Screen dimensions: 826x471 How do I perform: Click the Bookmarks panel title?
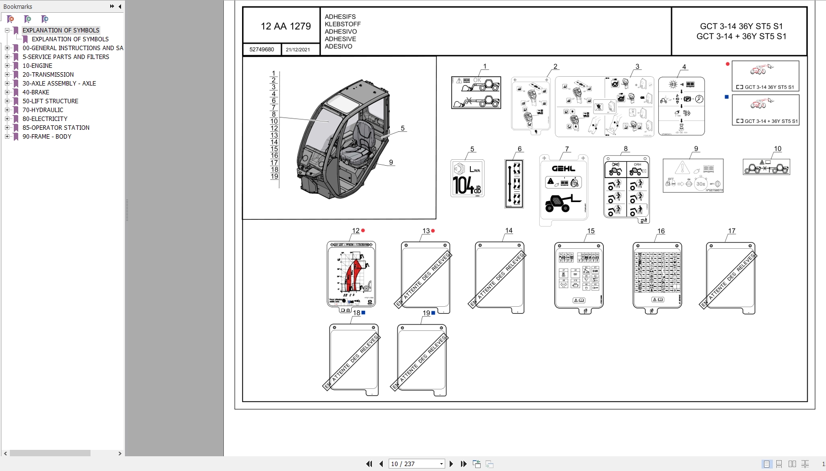(x=18, y=6)
